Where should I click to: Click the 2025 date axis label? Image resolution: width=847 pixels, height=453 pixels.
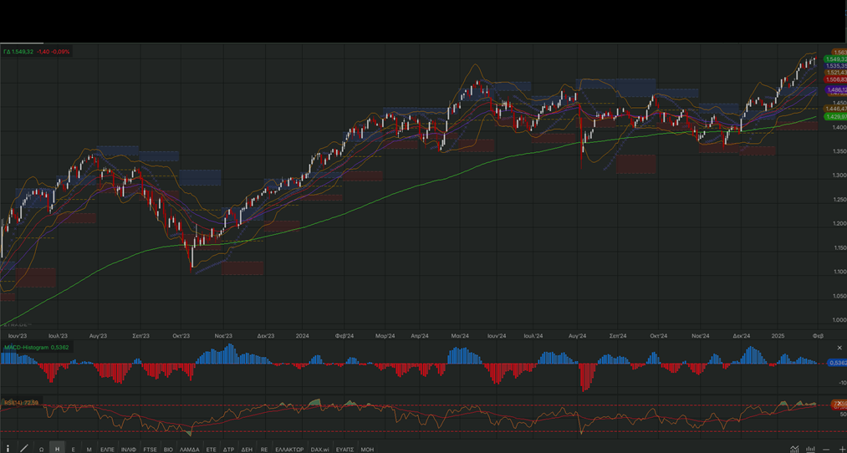778,335
